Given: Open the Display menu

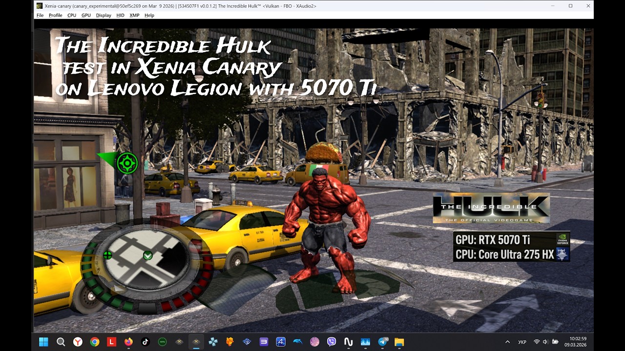Looking at the screenshot, I should (104, 15).
